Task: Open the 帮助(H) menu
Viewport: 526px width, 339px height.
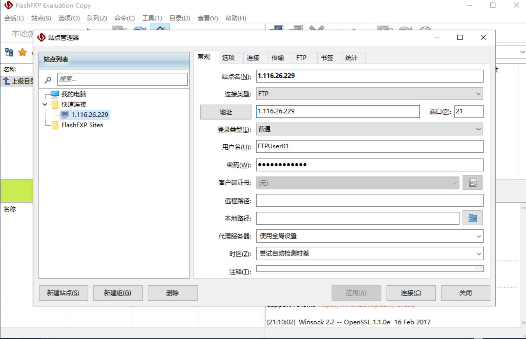Action: (236, 18)
